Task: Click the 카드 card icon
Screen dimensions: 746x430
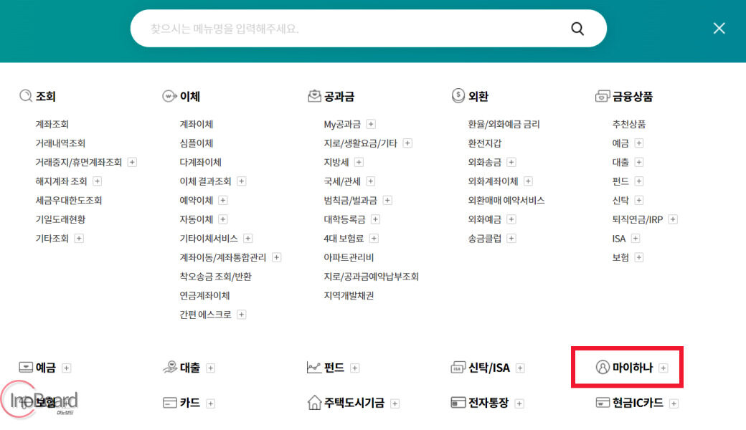Action: click(x=170, y=403)
